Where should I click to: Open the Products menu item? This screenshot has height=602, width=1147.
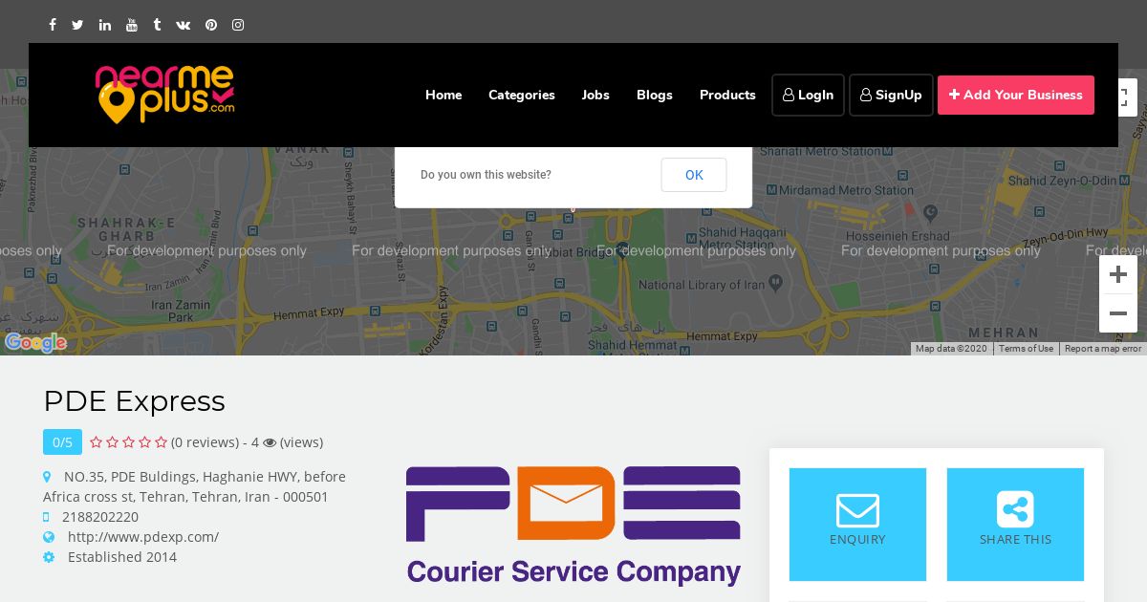(x=727, y=95)
